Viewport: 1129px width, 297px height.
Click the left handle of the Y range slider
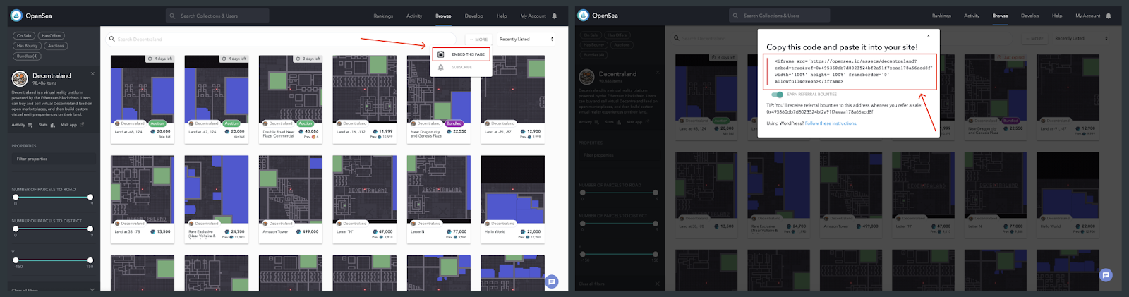pyautogui.click(x=16, y=260)
